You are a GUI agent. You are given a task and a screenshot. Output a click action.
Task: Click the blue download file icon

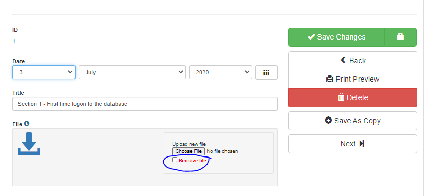29,144
